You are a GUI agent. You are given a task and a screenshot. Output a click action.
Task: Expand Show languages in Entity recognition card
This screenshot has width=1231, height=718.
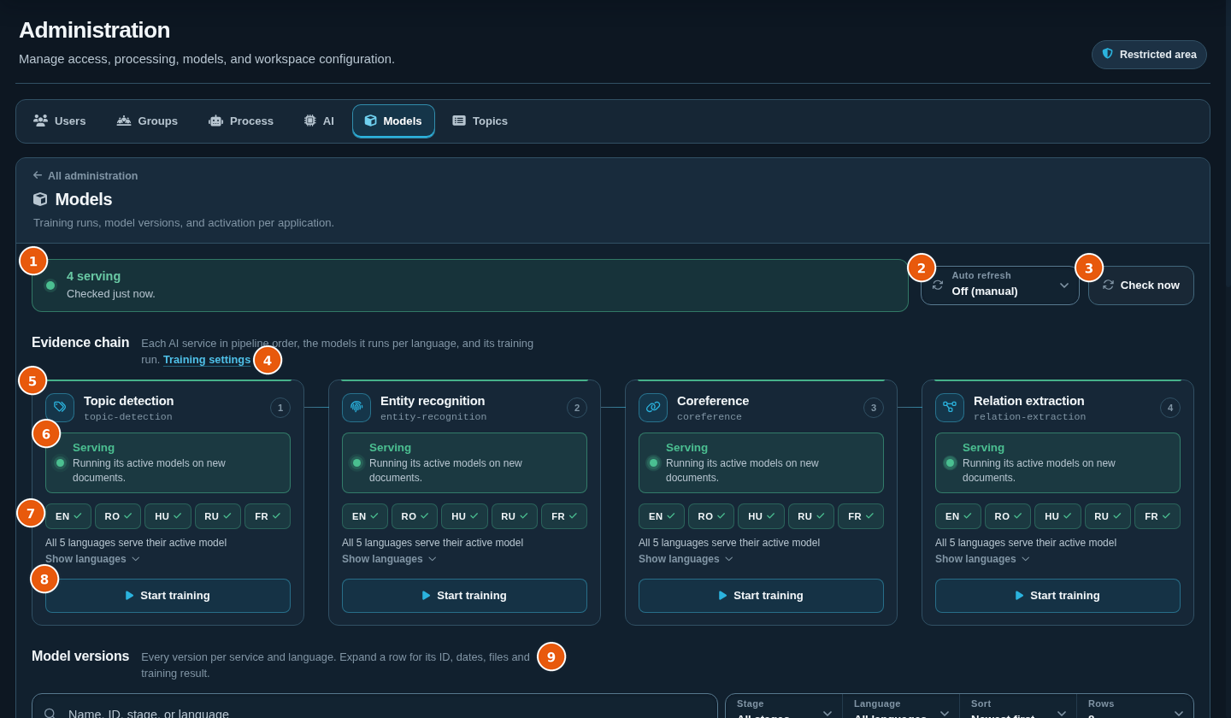point(389,559)
